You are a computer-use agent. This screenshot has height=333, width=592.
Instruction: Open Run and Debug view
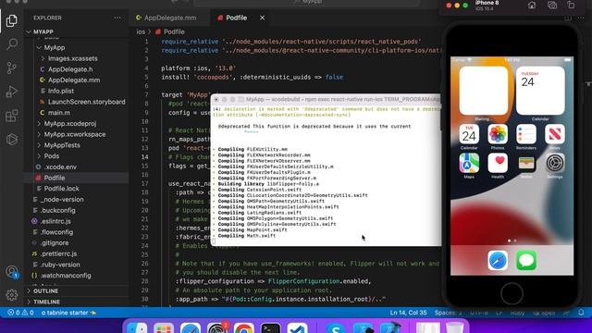click(x=12, y=92)
